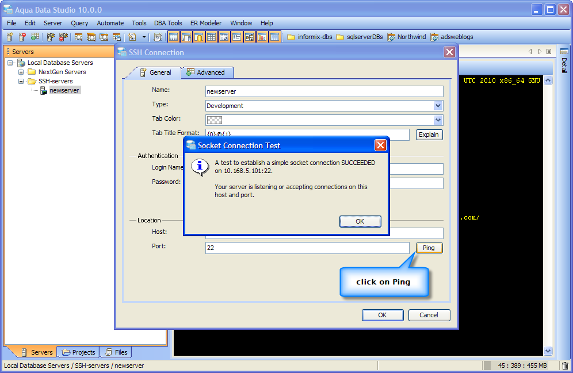573x373 pixels.
Task: Open the Help menu
Action: point(267,23)
